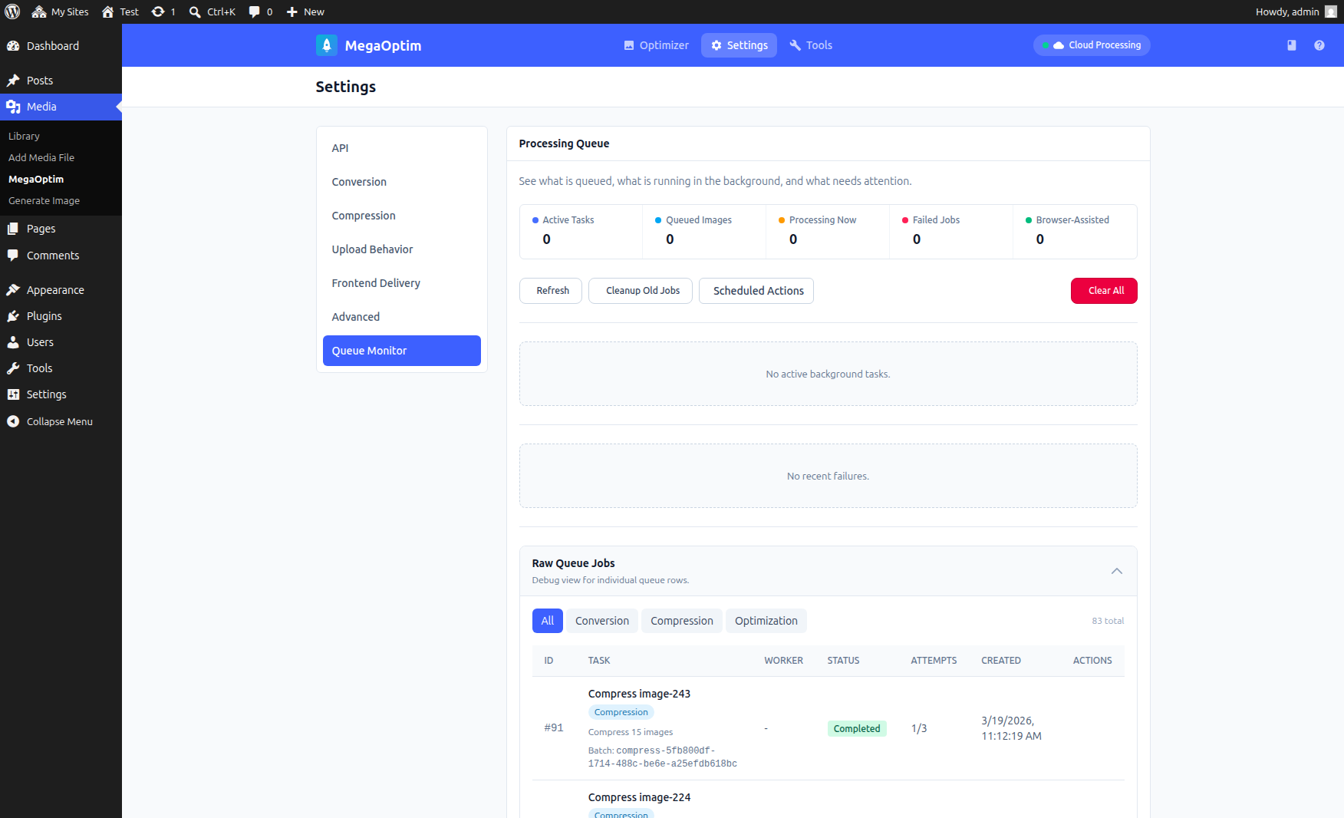Click the Collapse Menu arrow in sidebar

point(13,421)
